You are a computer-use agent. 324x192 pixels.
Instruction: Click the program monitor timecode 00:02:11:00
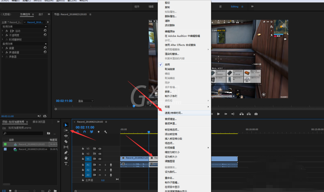coord(64,101)
